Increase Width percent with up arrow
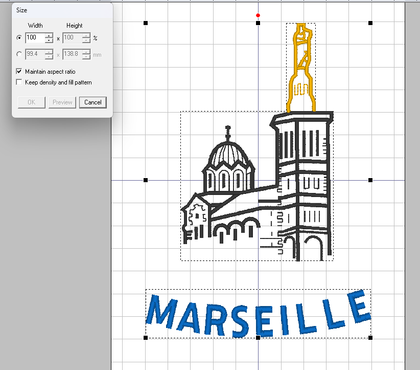 click(x=49, y=35)
